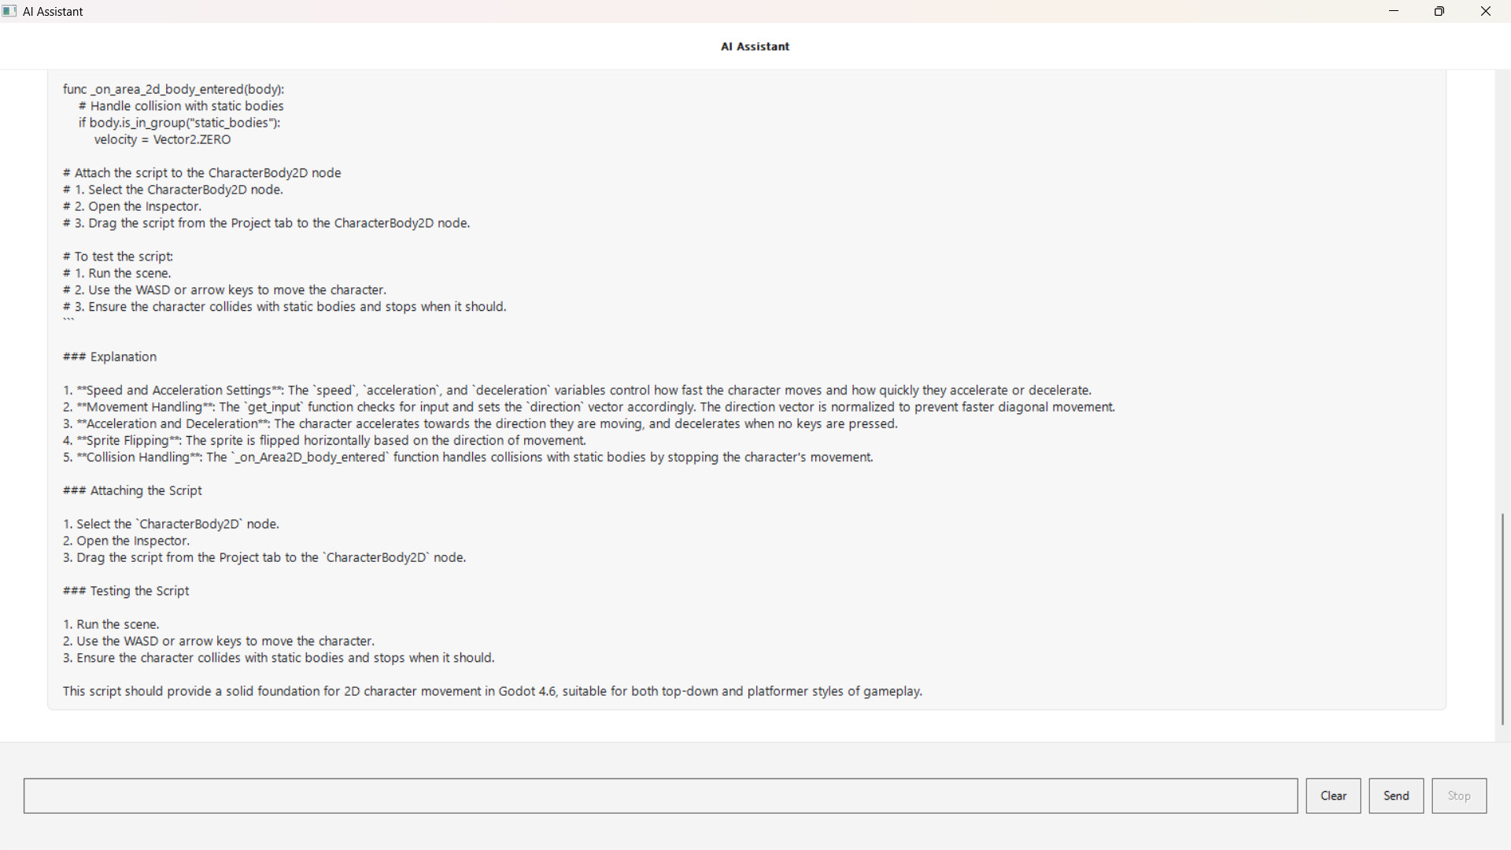Image resolution: width=1511 pixels, height=850 pixels.
Task: Click the final Godot 4.6 summary sentence
Action: pos(492,692)
